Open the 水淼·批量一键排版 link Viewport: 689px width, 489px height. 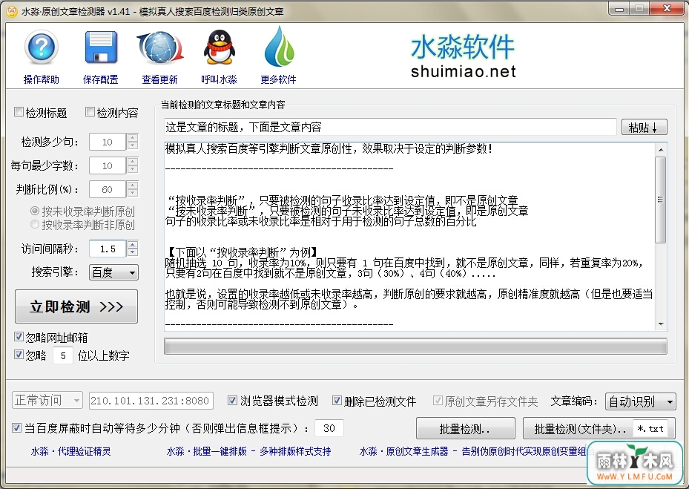click(x=248, y=451)
